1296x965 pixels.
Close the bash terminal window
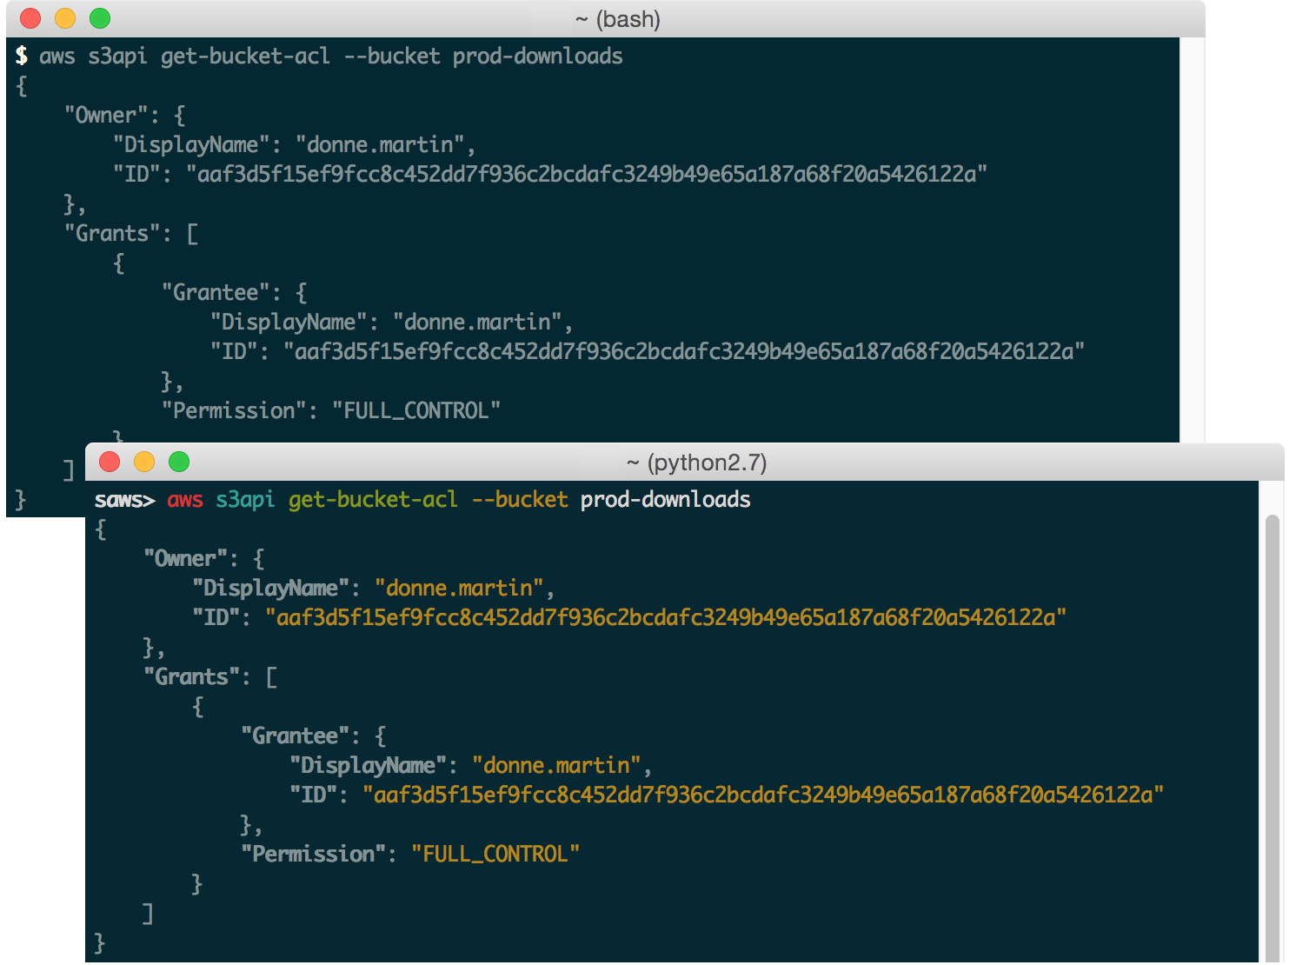click(x=30, y=18)
